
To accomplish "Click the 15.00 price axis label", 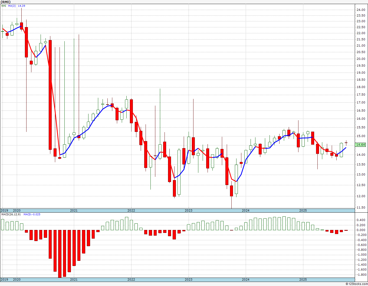I will (x=361, y=136).
